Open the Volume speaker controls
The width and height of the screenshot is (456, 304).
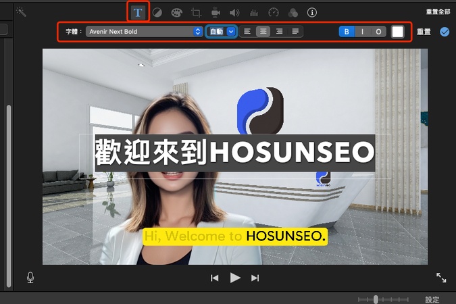234,12
